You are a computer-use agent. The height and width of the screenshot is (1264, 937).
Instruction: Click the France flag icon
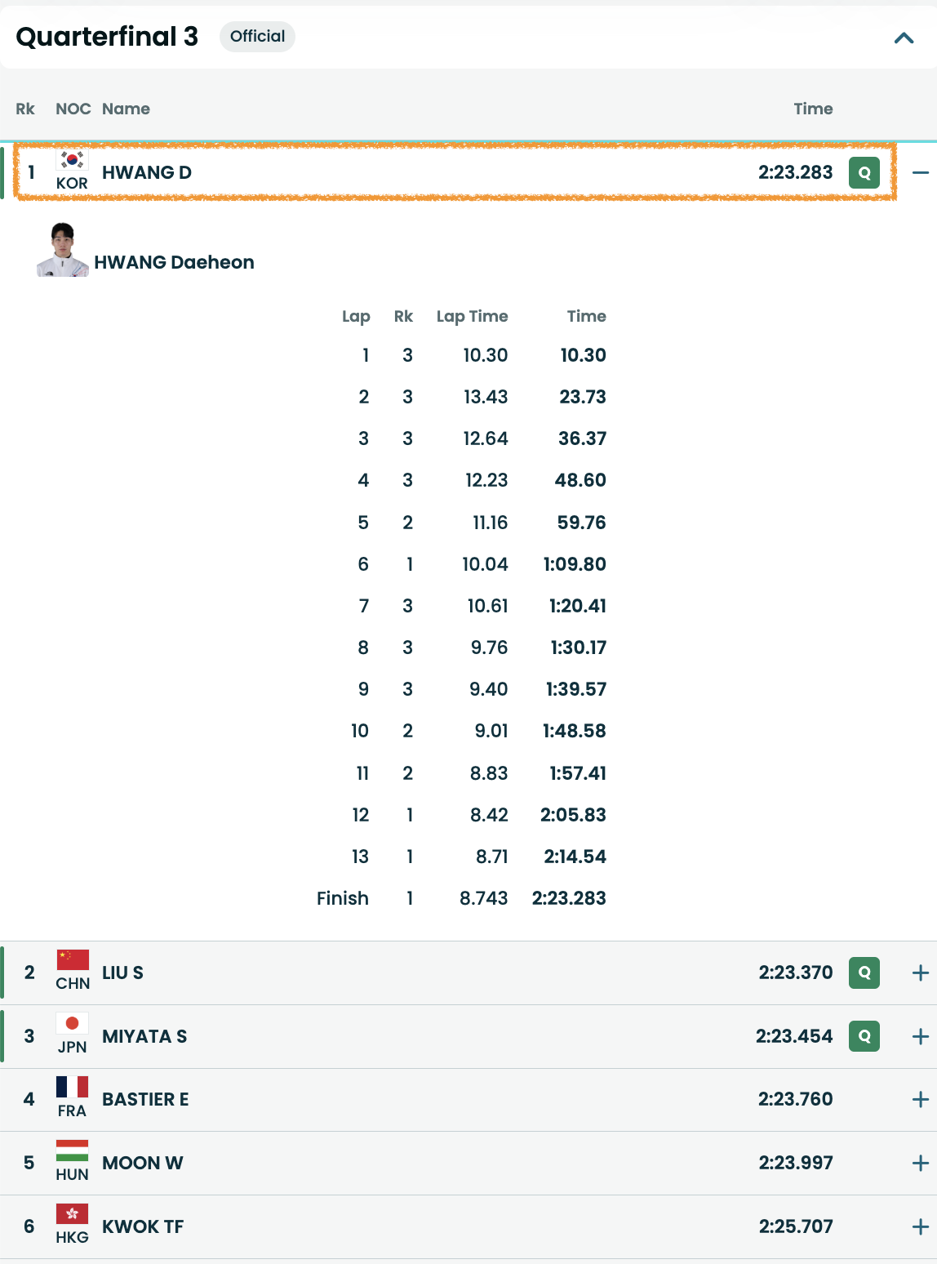pos(72,1087)
